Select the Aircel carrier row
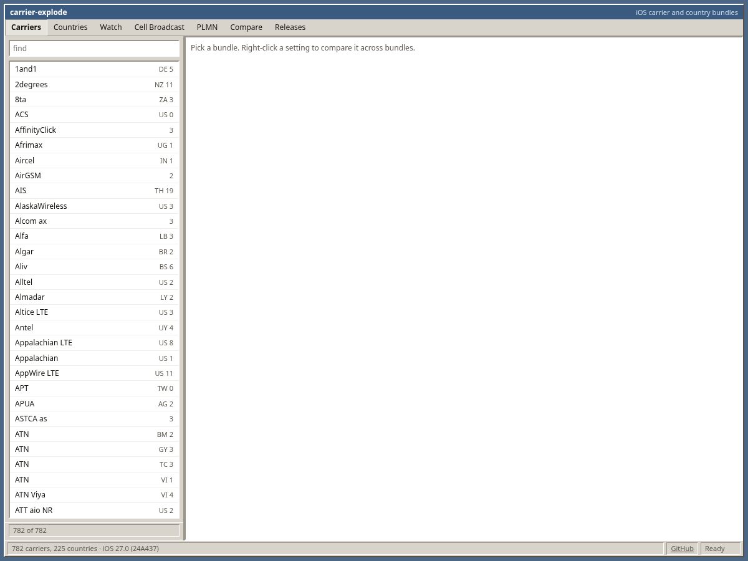This screenshot has height=561, width=748. click(94, 161)
